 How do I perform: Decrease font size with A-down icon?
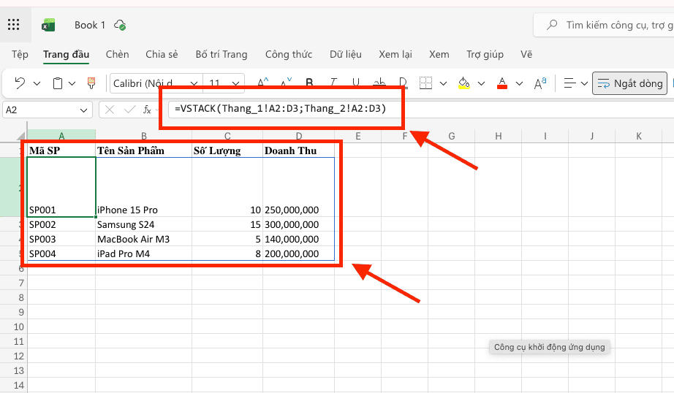click(x=286, y=83)
